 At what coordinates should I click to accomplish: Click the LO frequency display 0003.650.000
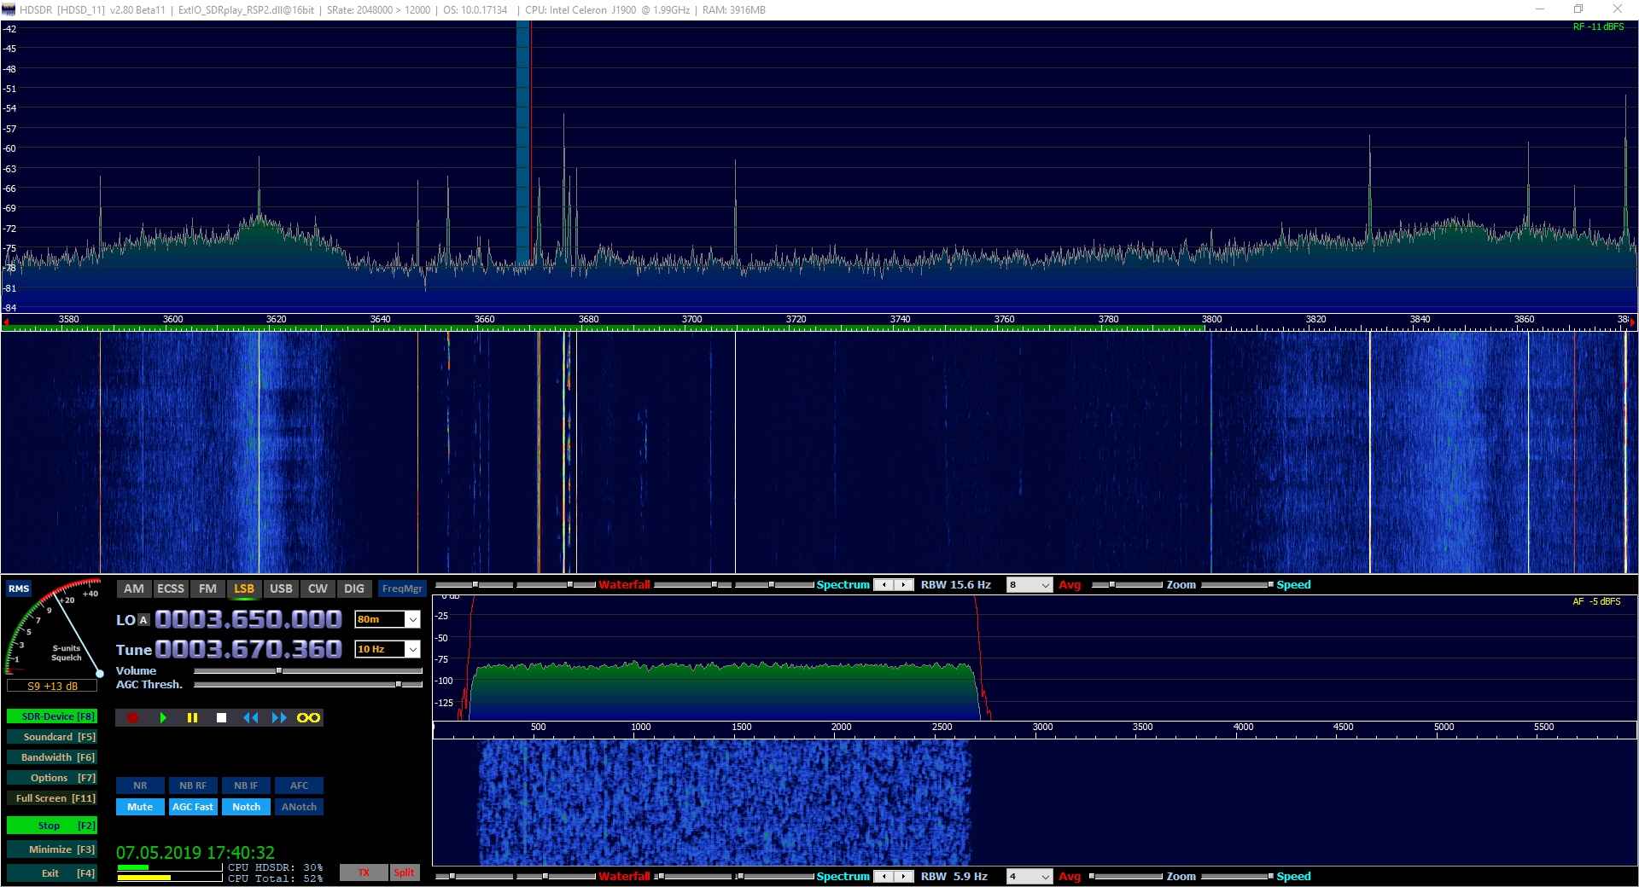pos(248,619)
